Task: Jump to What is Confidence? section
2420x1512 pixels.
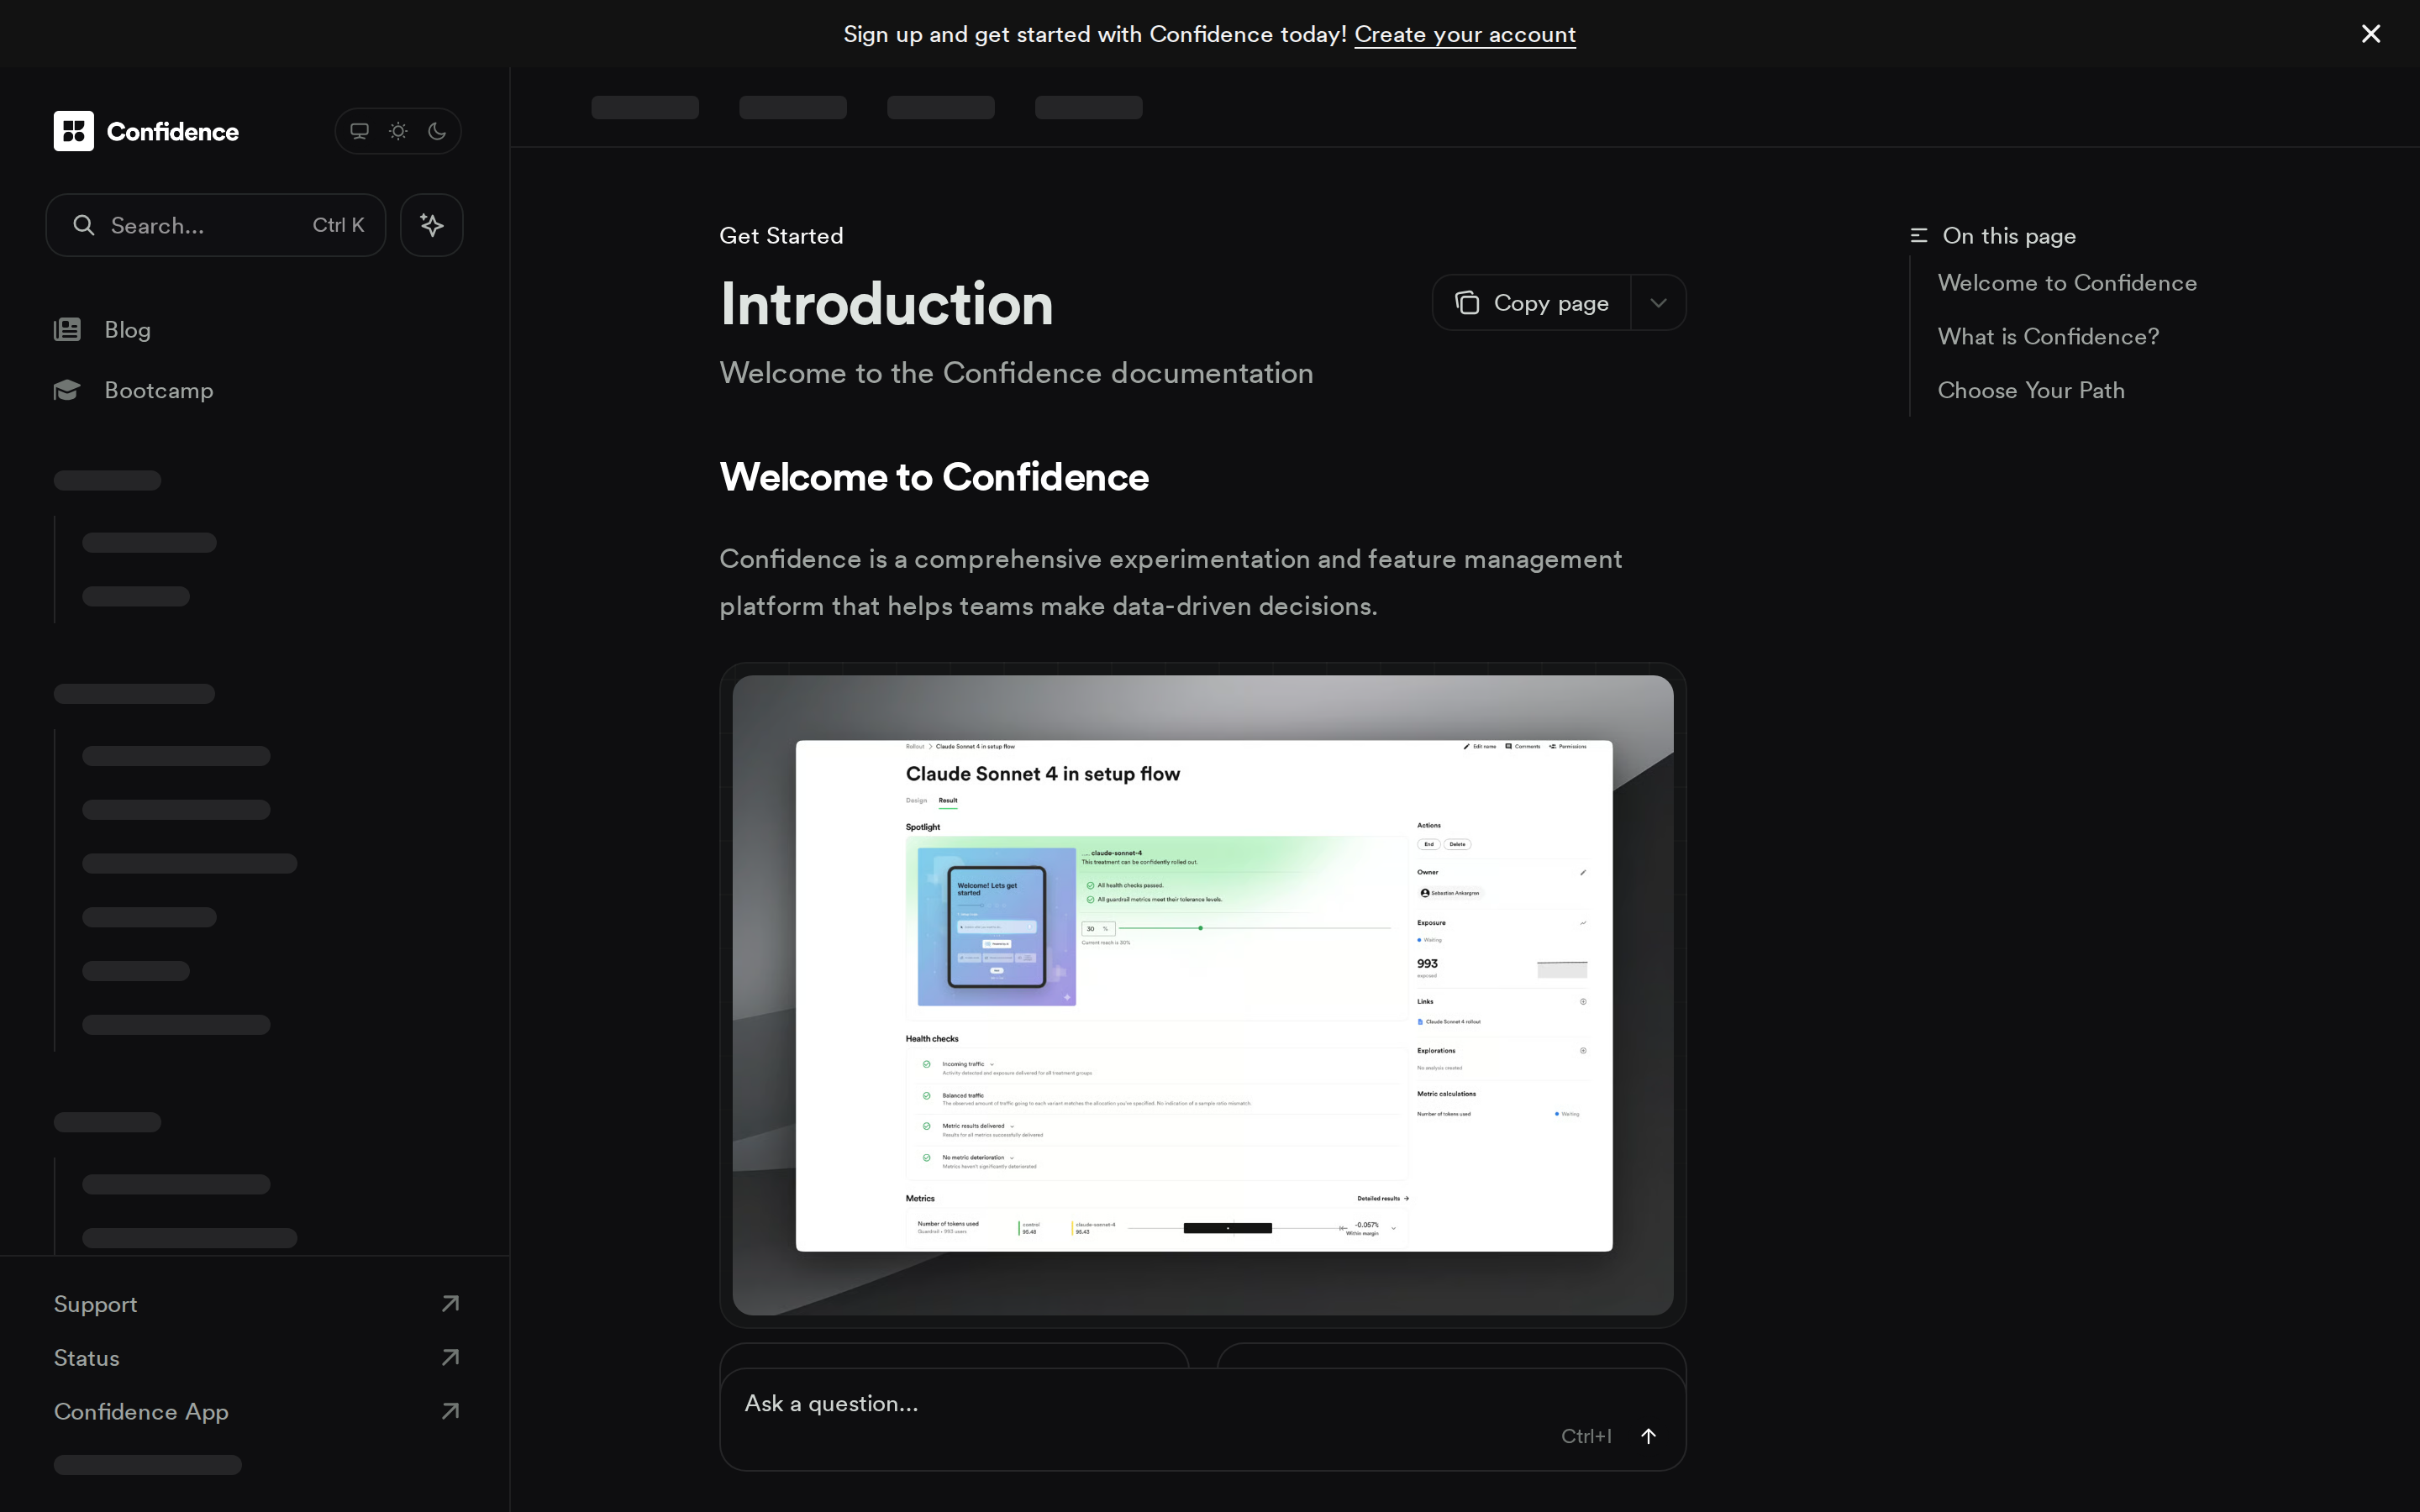Action: pyautogui.click(x=2048, y=337)
